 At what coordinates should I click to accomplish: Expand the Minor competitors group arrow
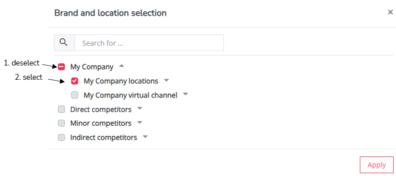point(140,123)
